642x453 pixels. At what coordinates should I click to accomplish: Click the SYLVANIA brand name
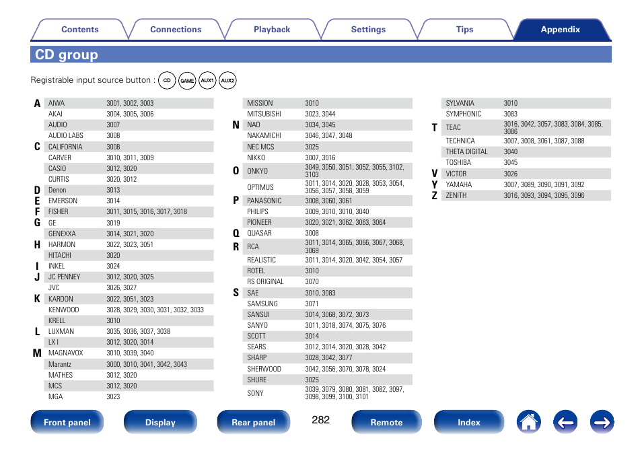pos(460,103)
